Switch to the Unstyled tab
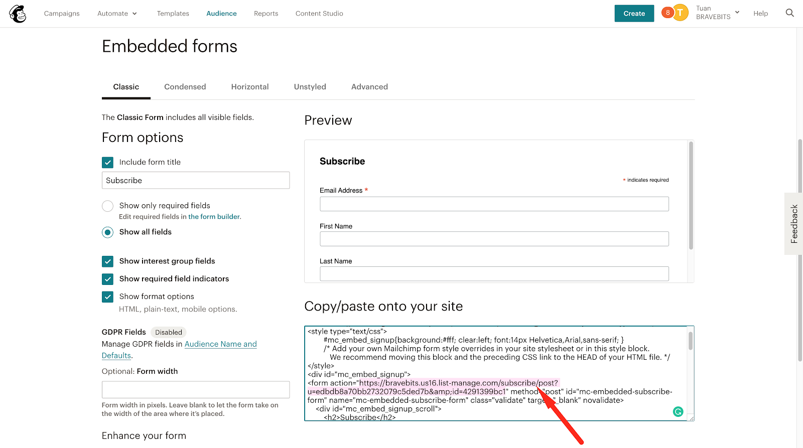 click(310, 87)
